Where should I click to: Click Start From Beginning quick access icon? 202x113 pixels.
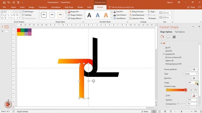tap(18, 3)
